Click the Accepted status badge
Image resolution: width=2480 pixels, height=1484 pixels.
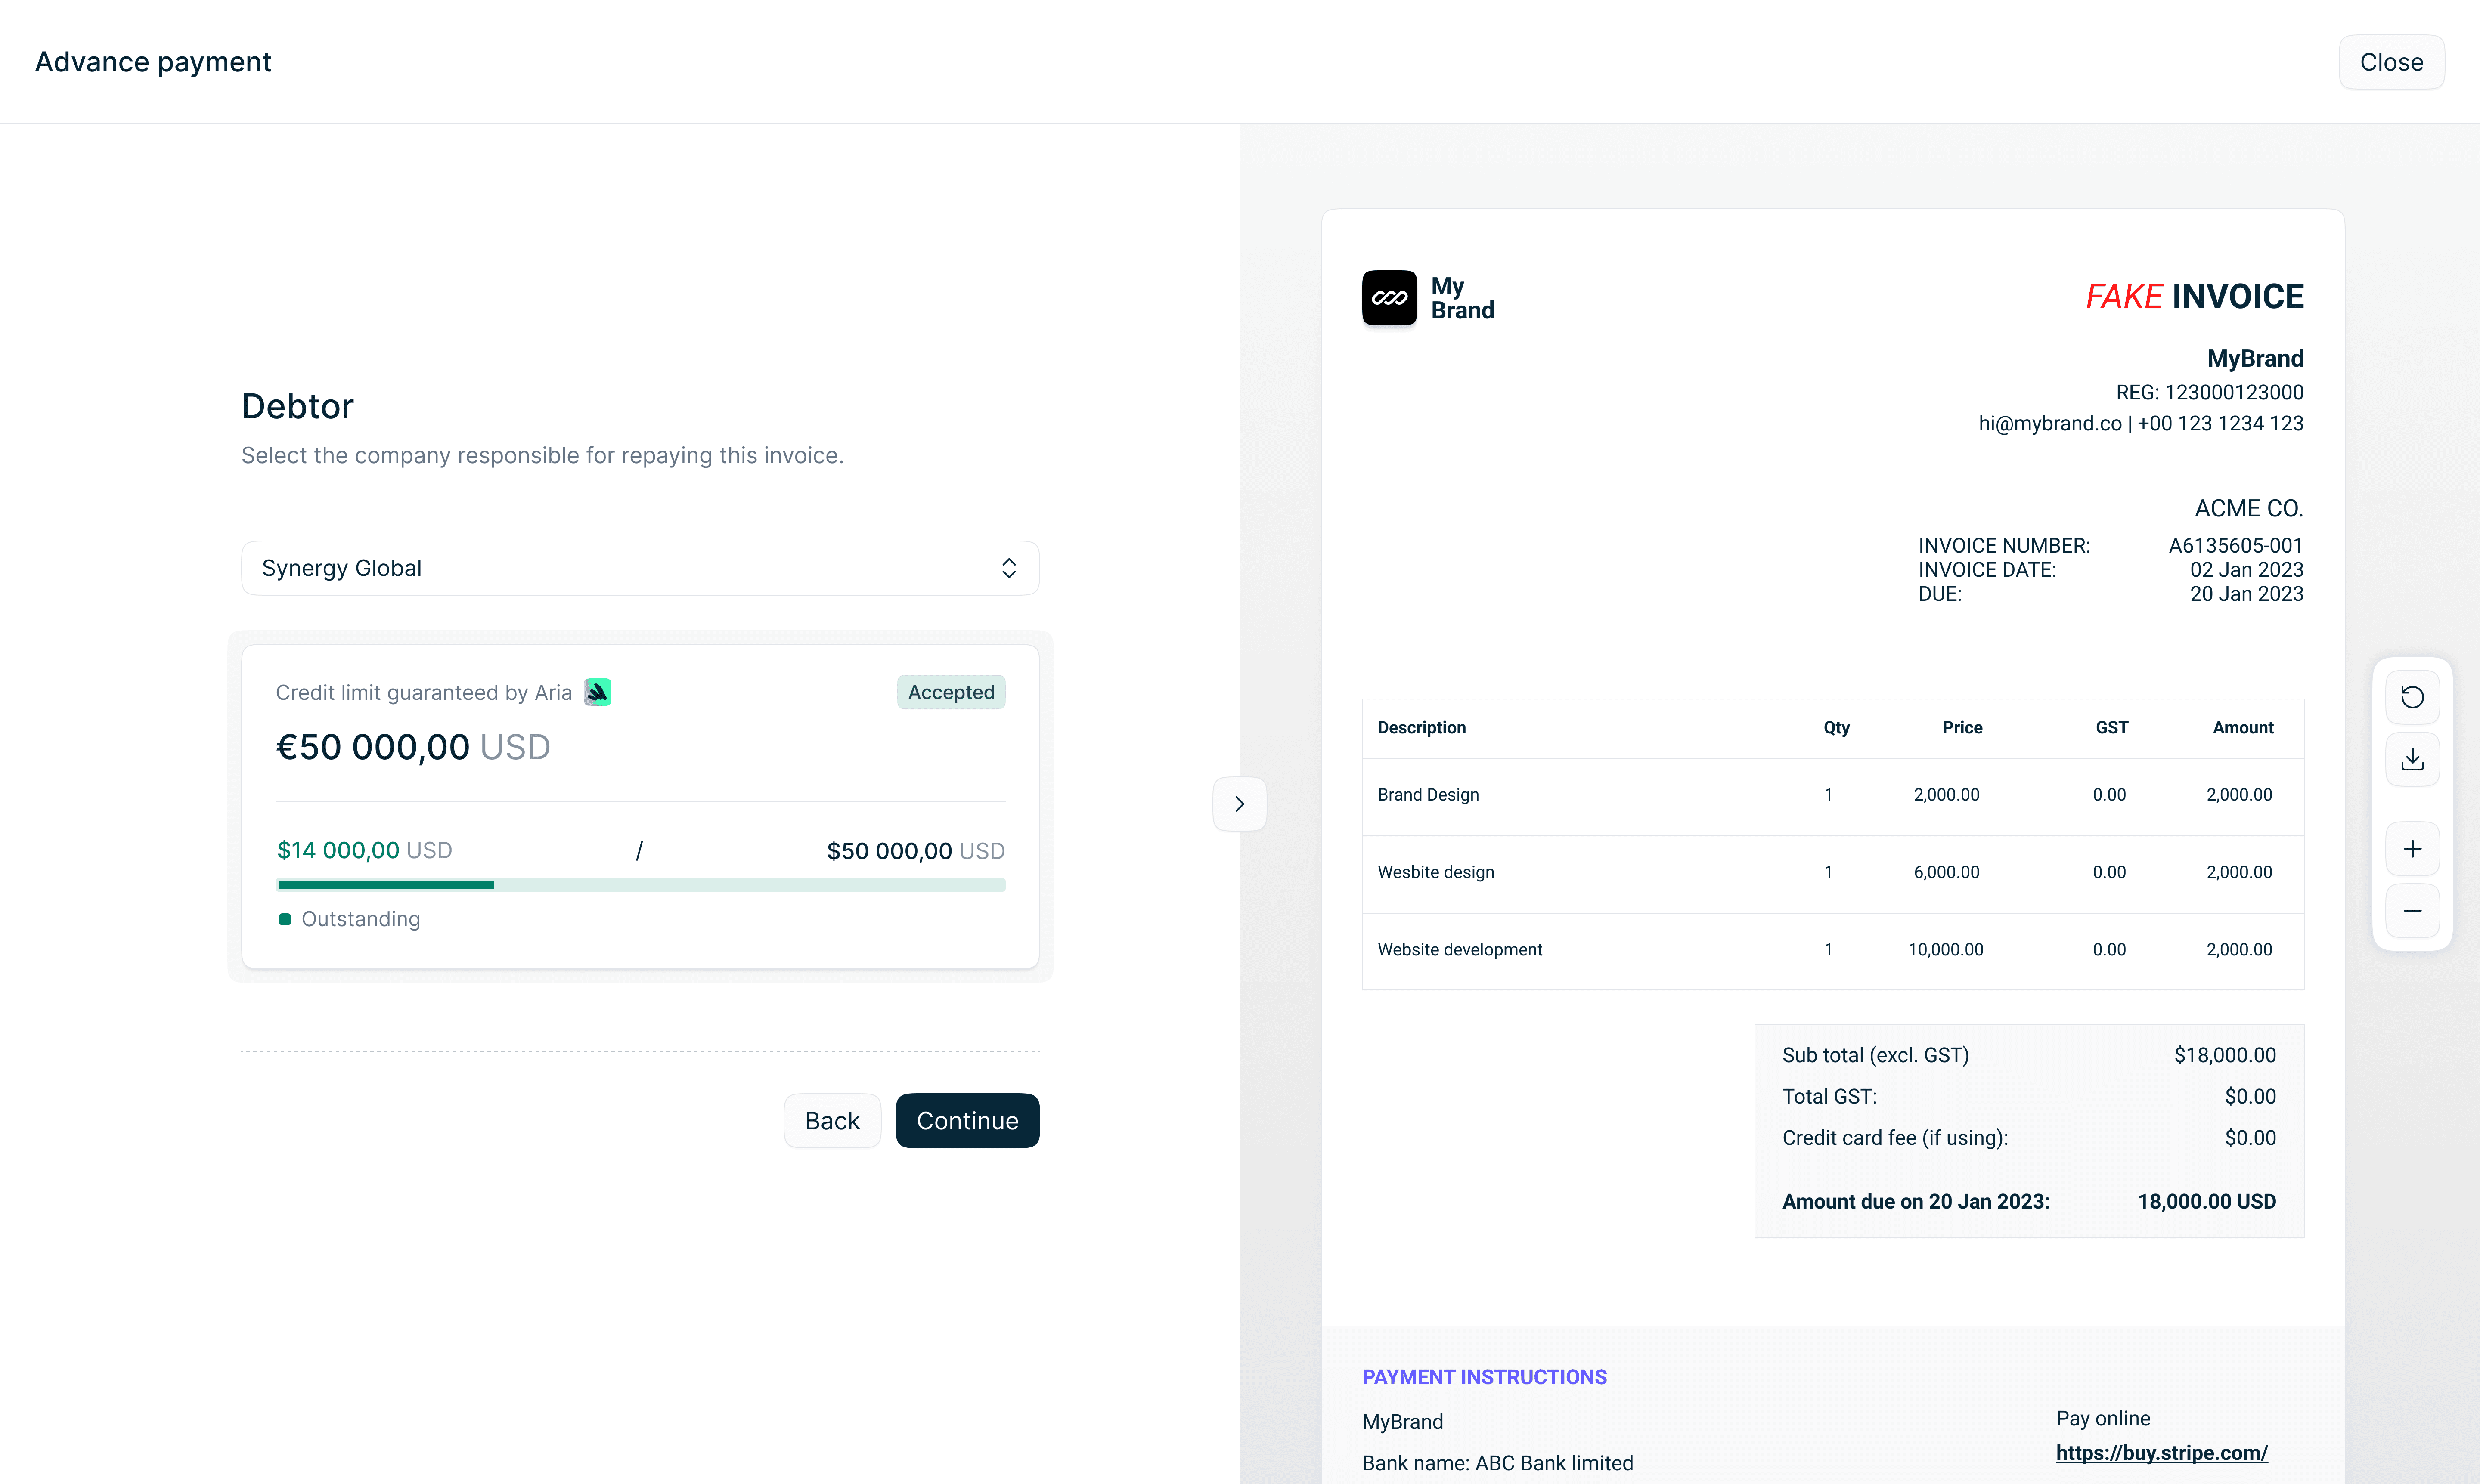point(950,692)
